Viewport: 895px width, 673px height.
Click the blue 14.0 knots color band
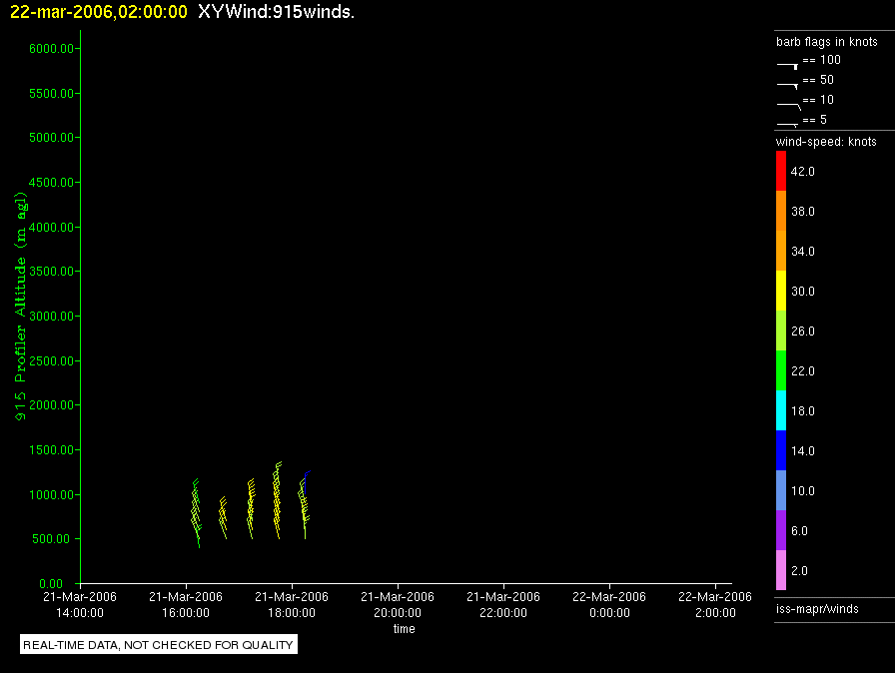pyautogui.click(x=781, y=450)
